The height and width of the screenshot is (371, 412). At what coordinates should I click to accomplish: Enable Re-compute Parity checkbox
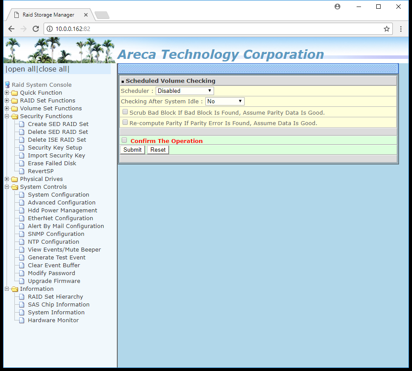point(125,122)
